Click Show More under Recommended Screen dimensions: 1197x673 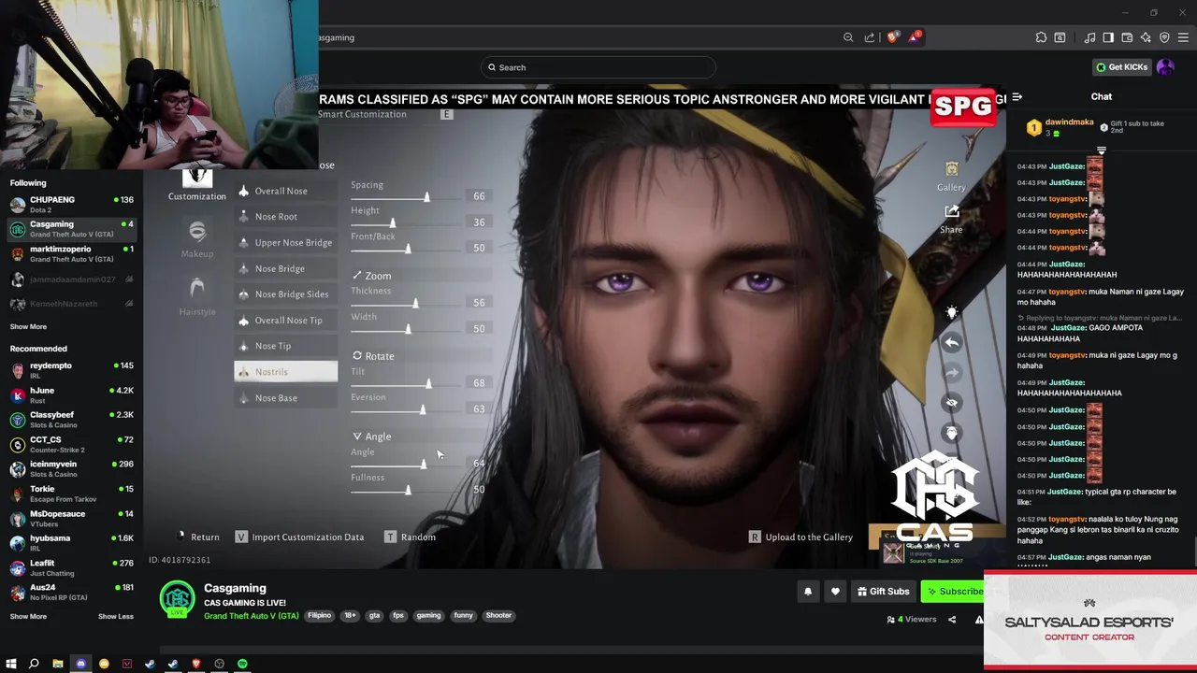coord(28,617)
